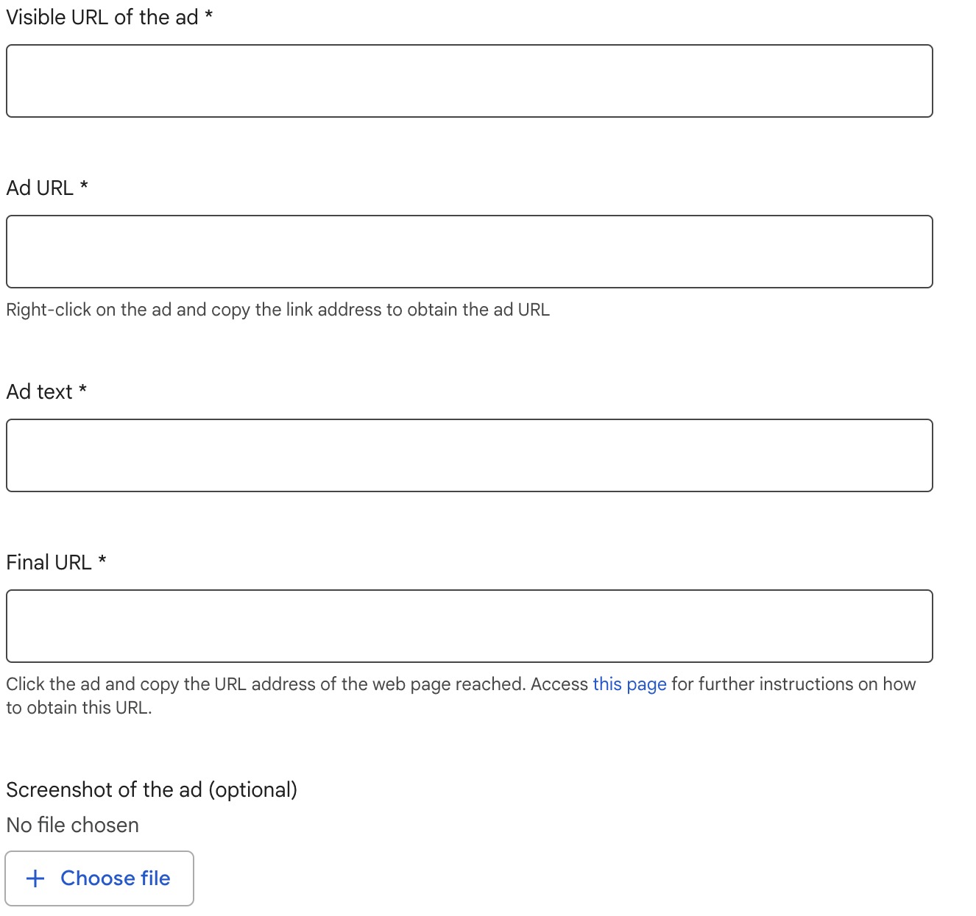This screenshot has height=916, width=976.
Task: Click the "Ad text" field label
Action: 39,392
